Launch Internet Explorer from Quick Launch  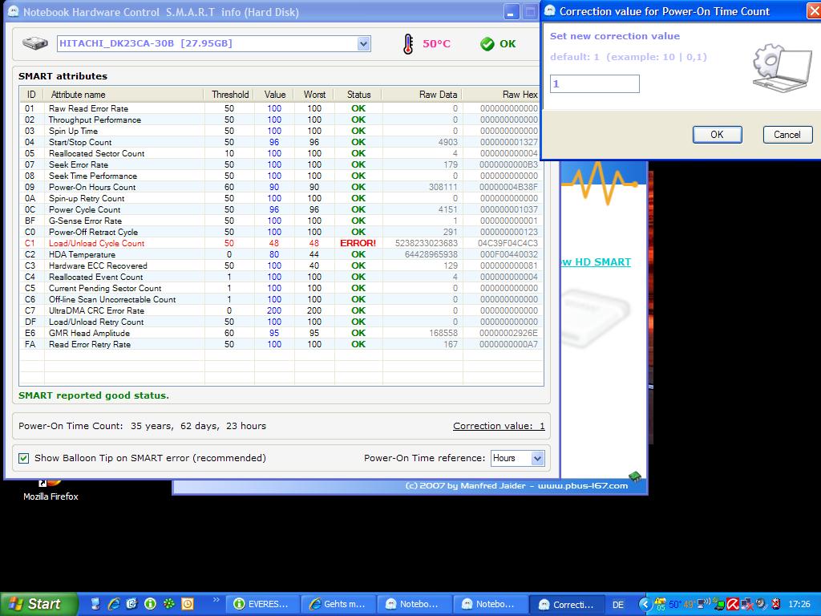114,604
